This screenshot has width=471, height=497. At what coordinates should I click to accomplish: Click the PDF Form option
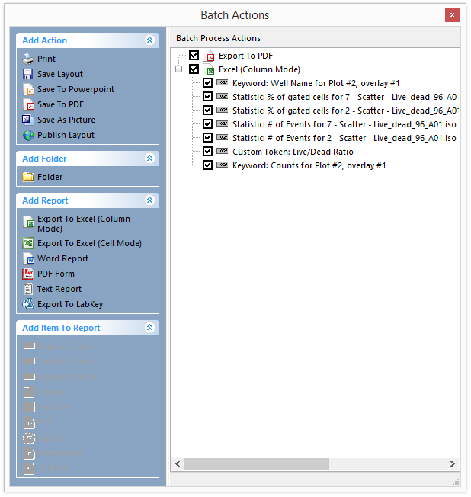[x=56, y=274]
